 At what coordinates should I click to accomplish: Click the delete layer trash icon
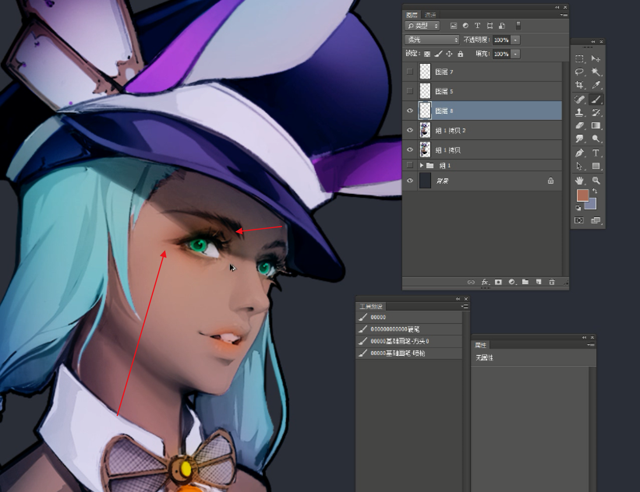(552, 282)
